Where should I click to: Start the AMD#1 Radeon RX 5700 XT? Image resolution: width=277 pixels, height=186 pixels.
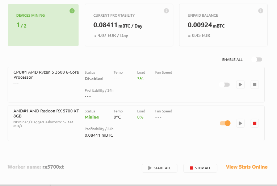click(x=240, y=123)
